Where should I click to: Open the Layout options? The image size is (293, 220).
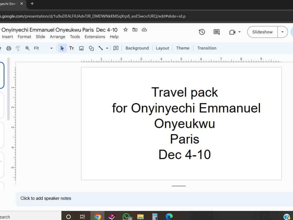(x=162, y=48)
